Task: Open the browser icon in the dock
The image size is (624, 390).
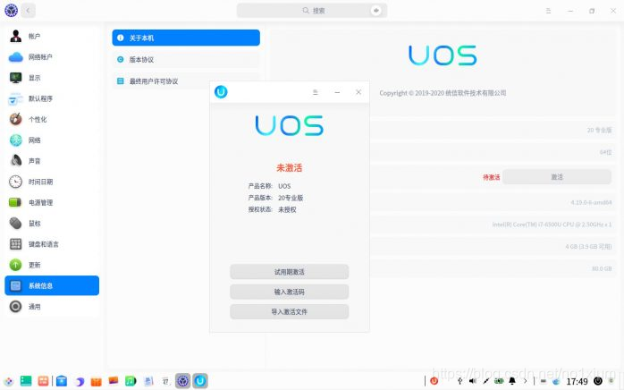Action: pyautogui.click(x=80, y=381)
